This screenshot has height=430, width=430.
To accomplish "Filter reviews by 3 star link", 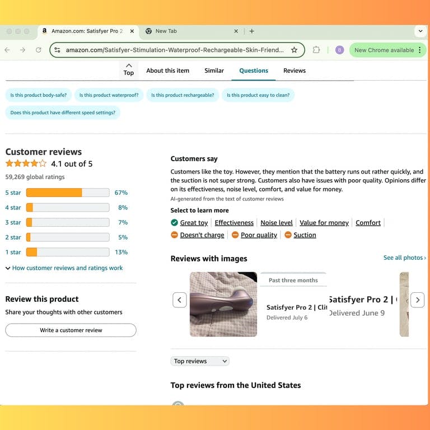I will [x=13, y=222].
